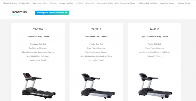The image size is (196, 101).
Task: Click the TA-7720 treadmill image
Action: click(39, 86)
